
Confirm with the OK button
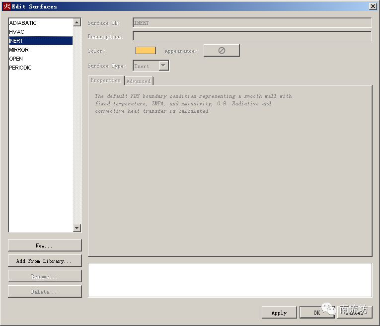pyautogui.click(x=316, y=313)
